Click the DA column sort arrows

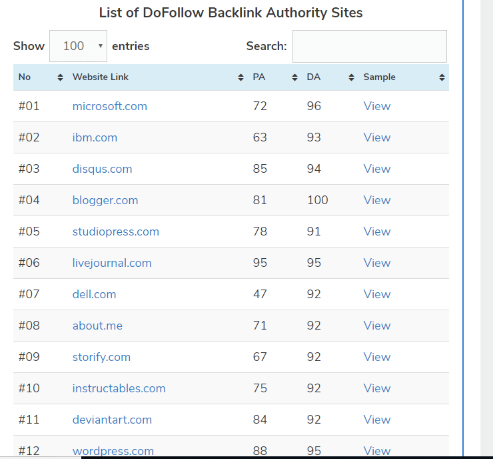tap(351, 77)
